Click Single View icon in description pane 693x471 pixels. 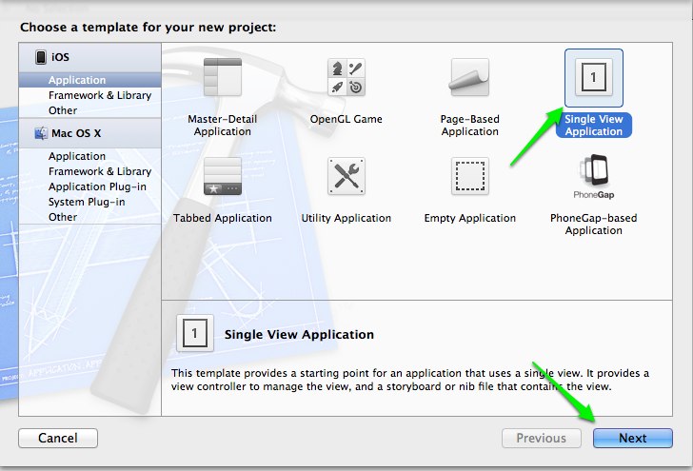pos(195,333)
